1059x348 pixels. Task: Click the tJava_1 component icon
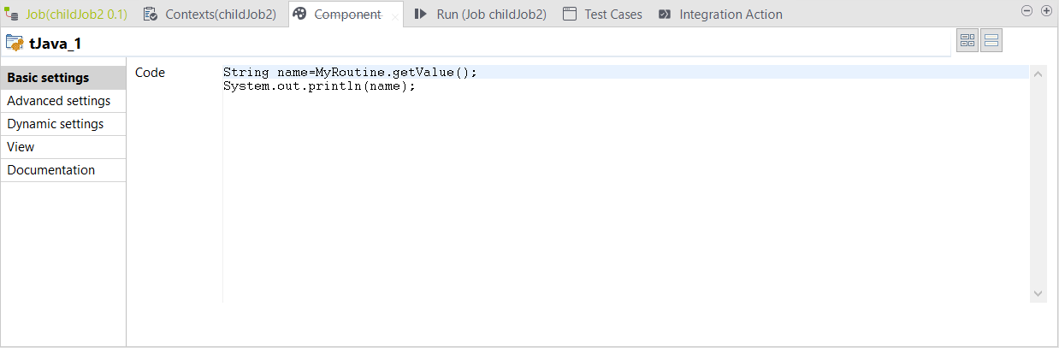tap(15, 43)
